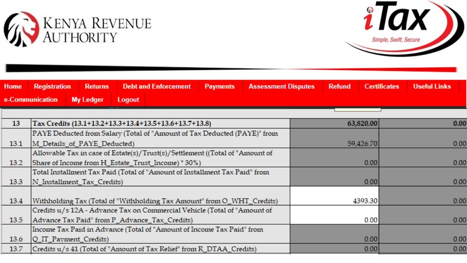This screenshot has width=467, height=263.
Task: Open the Payments menu
Action: click(x=220, y=87)
